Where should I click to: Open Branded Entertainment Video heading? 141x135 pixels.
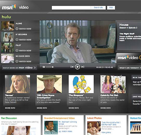[59, 118]
